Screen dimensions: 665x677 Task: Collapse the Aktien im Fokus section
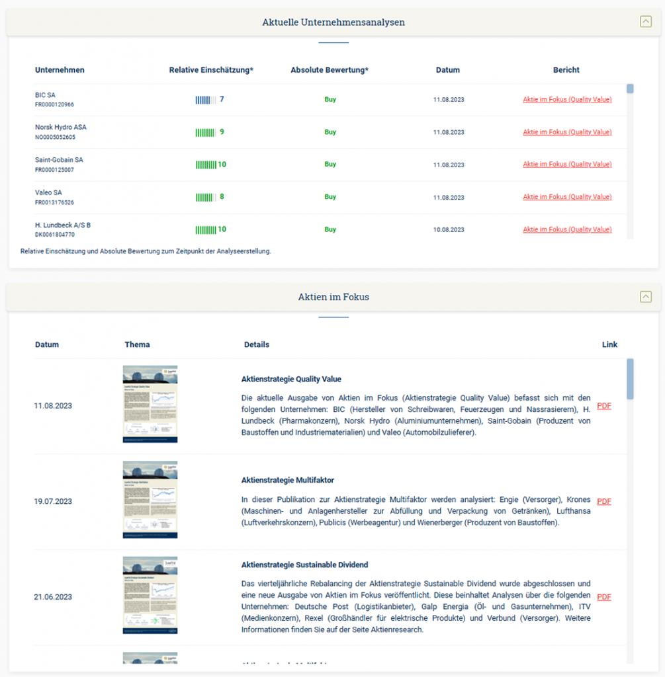[x=646, y=297]
